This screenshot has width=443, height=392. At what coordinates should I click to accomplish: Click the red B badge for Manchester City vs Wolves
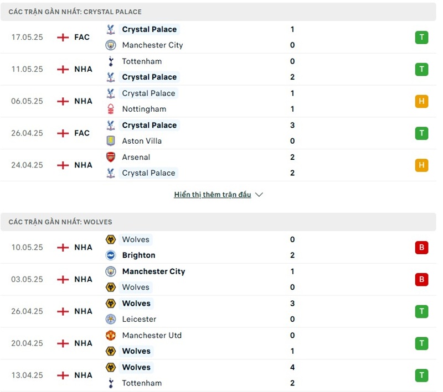421,280
